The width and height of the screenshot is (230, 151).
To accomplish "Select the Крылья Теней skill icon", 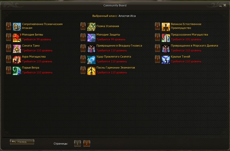I will [x=166, y=60].
